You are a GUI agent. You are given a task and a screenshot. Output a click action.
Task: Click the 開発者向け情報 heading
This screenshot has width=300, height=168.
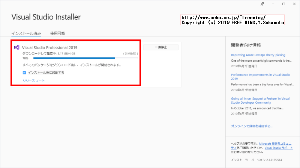point(246,45)
